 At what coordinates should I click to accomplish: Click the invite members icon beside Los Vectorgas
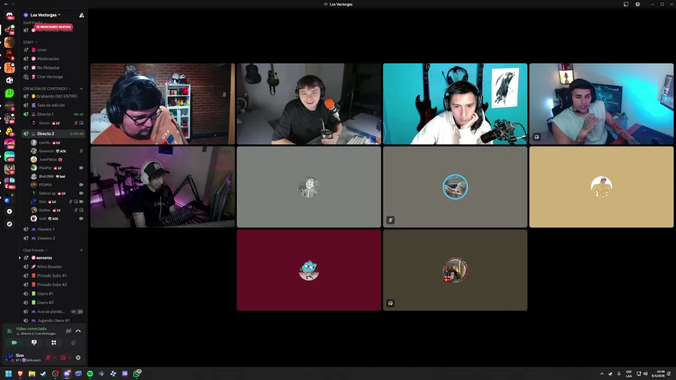coord(81,15)
